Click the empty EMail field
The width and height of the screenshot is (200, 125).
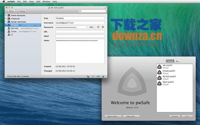(x=80, y=36)
